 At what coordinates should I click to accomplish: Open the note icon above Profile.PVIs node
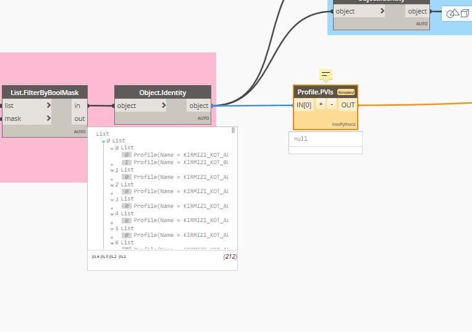(326, 74)
